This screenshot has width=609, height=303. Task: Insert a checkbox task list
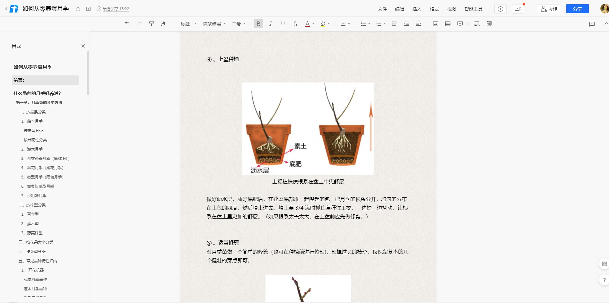(x=394, y=24)
